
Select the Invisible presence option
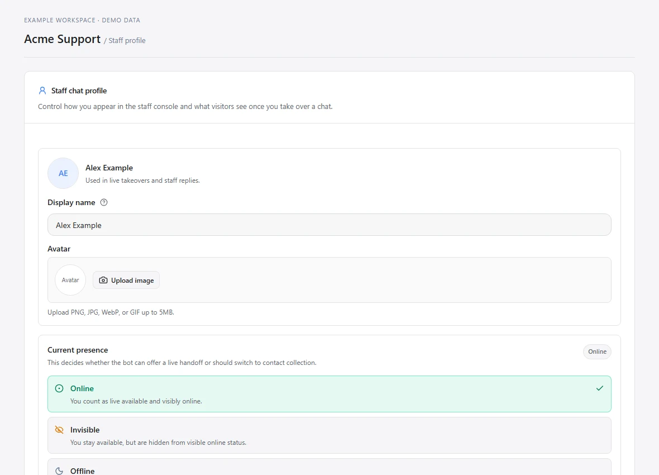tap(329, 435)
